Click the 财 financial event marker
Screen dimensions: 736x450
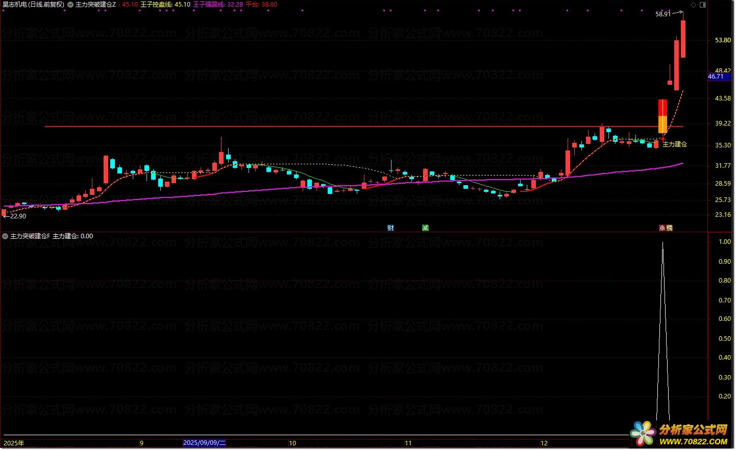[x=390, y=228]
